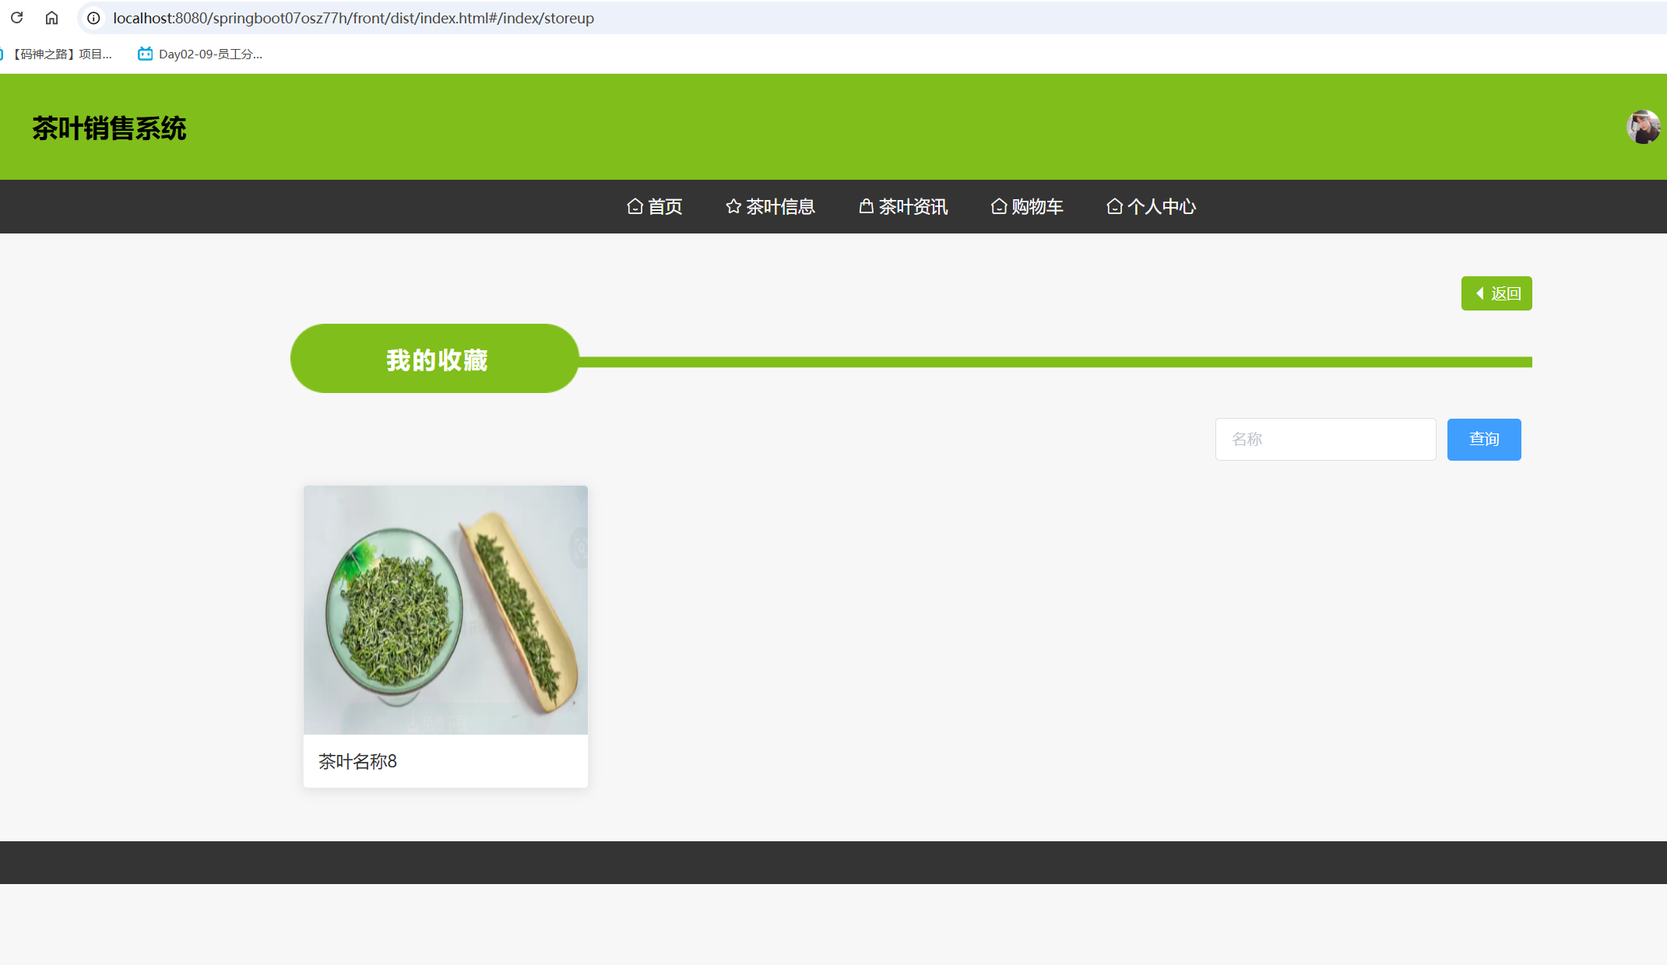Click the bag icon beside 茶叶资讯
This screenshot has height=965, width=1667.
866,206
